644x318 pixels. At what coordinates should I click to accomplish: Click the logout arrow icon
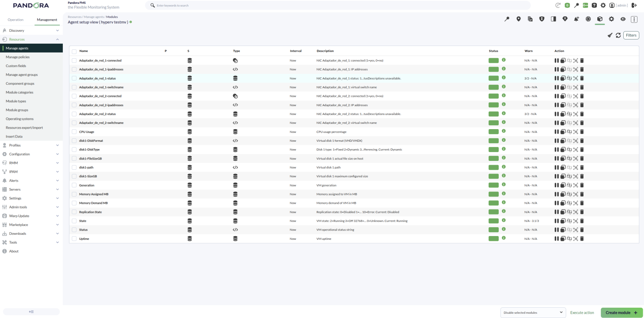coord(634,5)
